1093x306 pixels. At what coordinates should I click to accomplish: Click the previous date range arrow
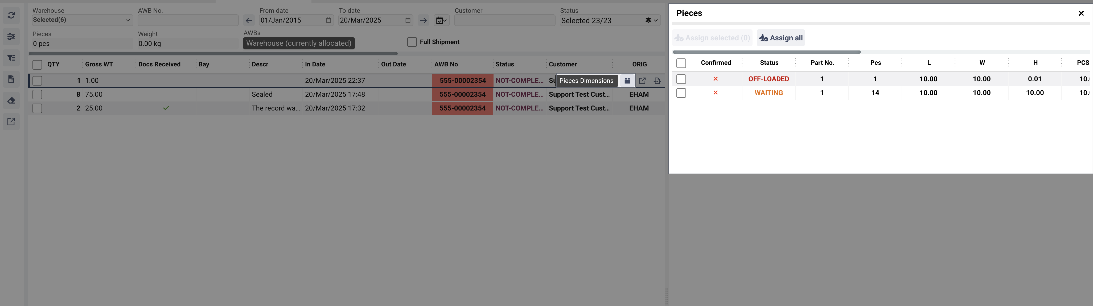point(249,20)
